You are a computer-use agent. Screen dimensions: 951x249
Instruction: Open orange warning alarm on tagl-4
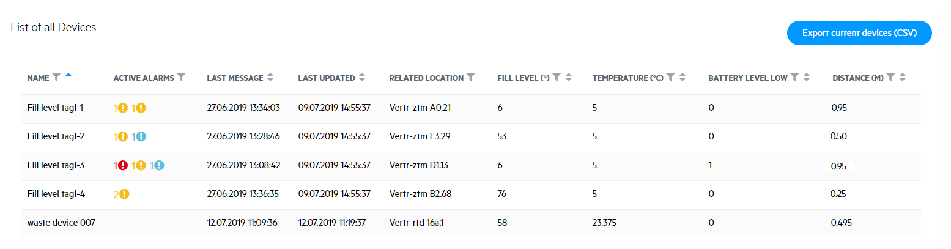click(124, 195)
